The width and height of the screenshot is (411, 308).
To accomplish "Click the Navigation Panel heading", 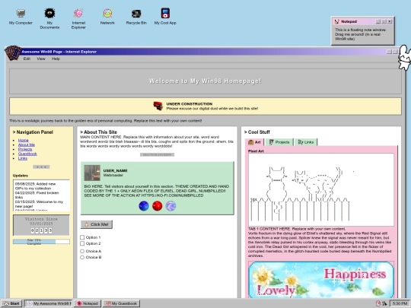I will [33, 132].
